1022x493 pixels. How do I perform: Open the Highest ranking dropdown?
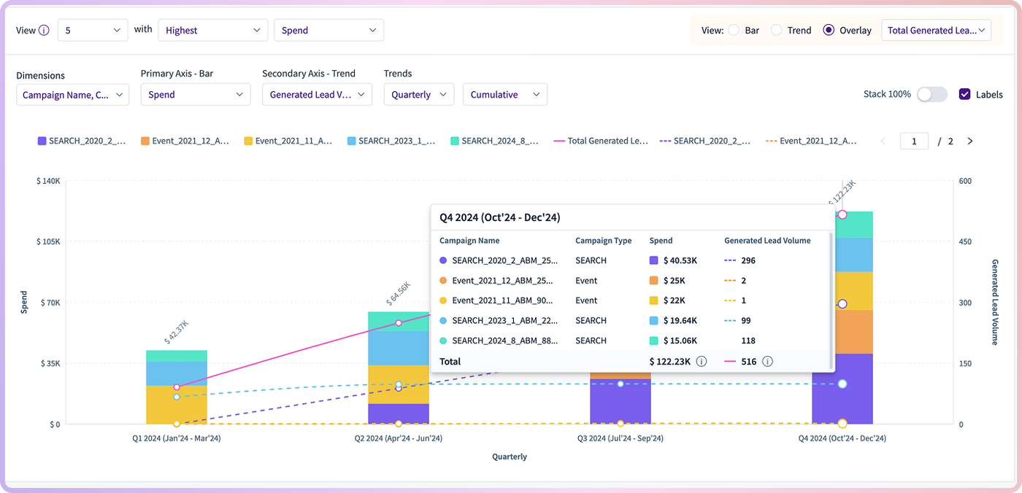(x=212, y=31)
